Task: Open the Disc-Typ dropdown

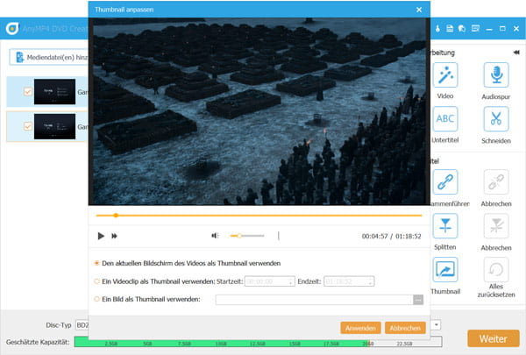Action: tap(82, 325)
